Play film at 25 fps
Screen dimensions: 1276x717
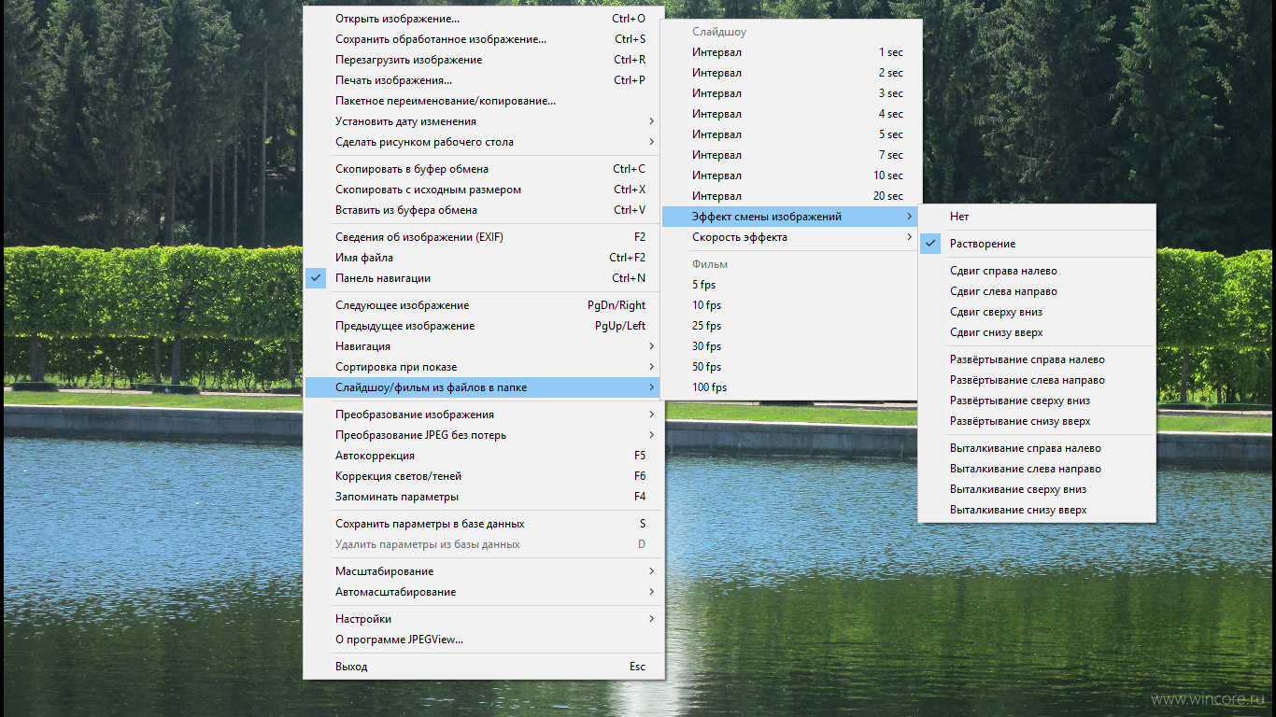pos(790,326)
